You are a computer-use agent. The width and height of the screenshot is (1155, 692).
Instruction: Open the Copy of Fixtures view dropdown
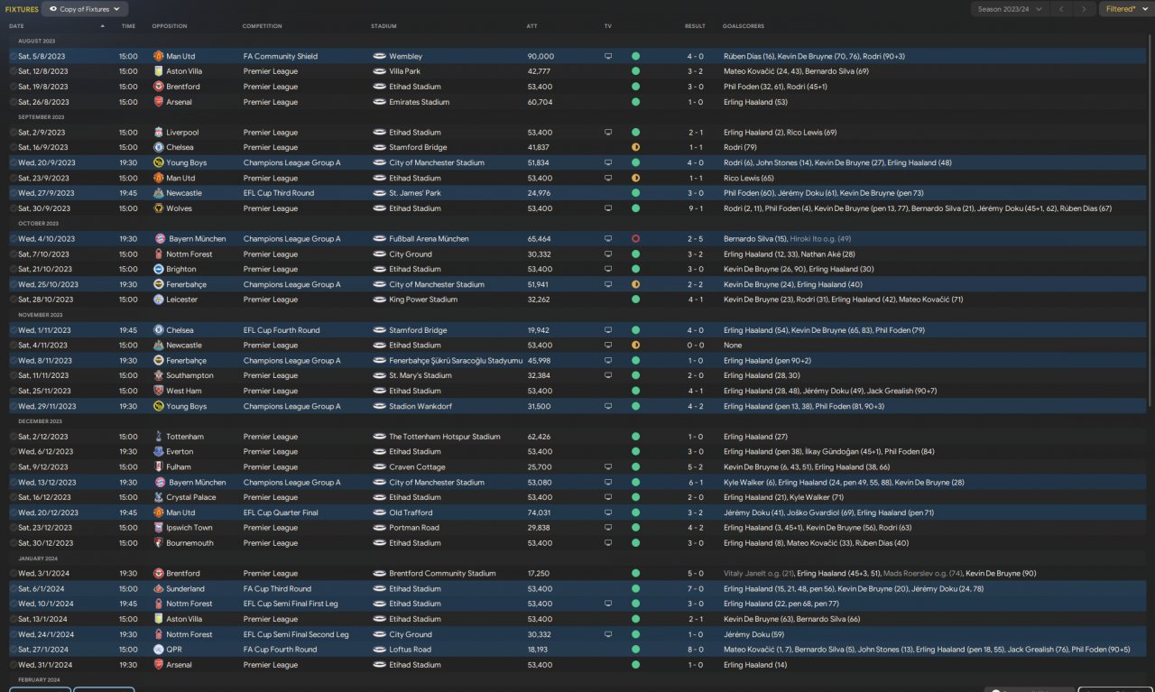point(84,9)
